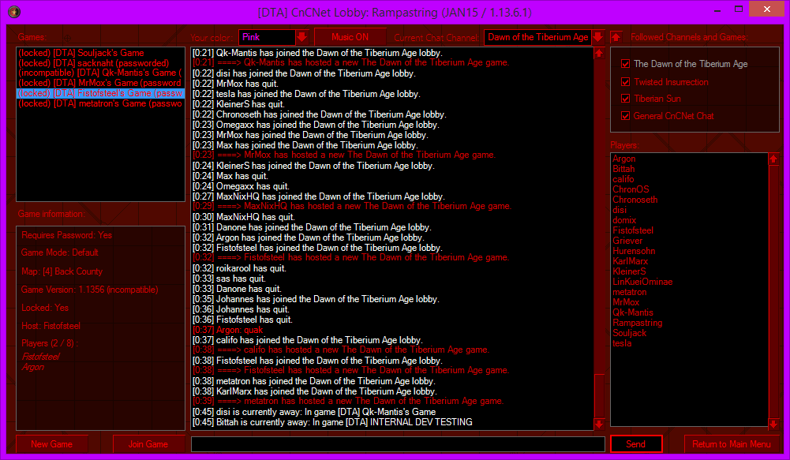Select sacknaht (passworded) game
The width and height of the screenshot is (790, 460).
click(x=101, y=63)
